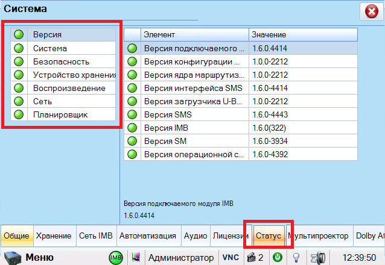The image size is (385, 265).
Task: Switch to the Общие tab
Action: (x=16, y=235)
